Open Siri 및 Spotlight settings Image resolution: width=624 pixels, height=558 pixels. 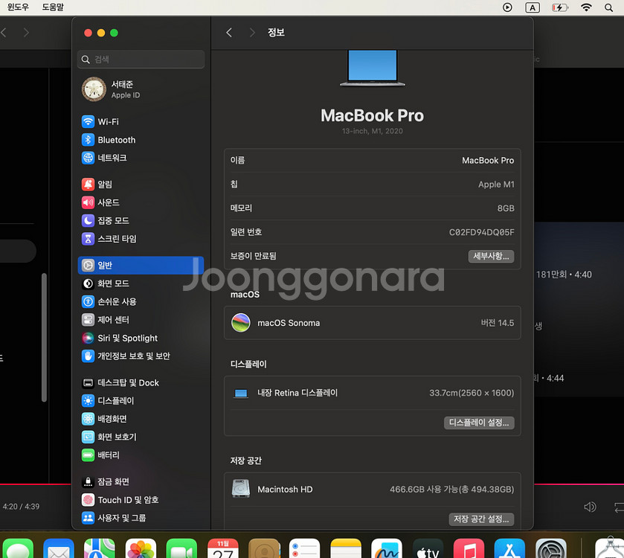point(141,338)
